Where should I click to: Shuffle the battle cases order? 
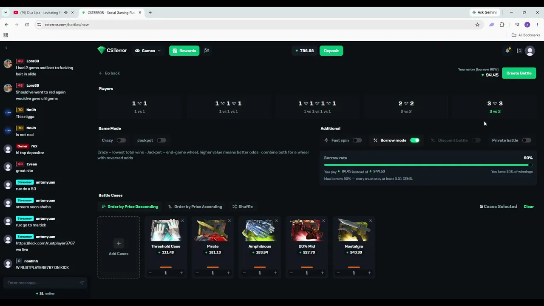pyautogui.click(x=243, y=207)
